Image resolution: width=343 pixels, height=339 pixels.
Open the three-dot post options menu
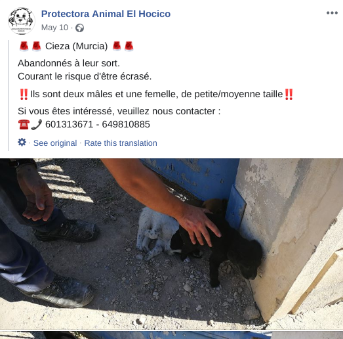coord(332,13)
